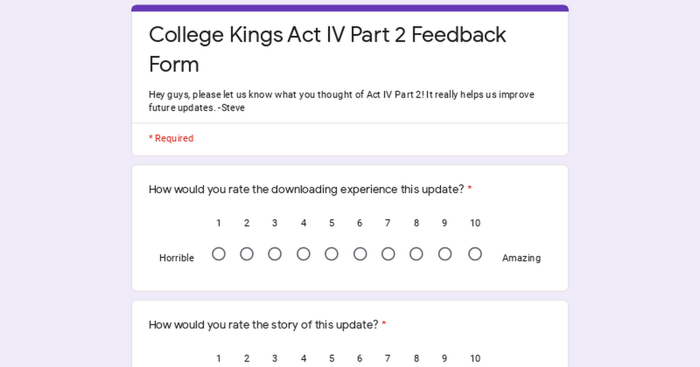Click the Amazing scale label
The width and height of the screenshot is (700, 367).
click(x=521, y=257)
